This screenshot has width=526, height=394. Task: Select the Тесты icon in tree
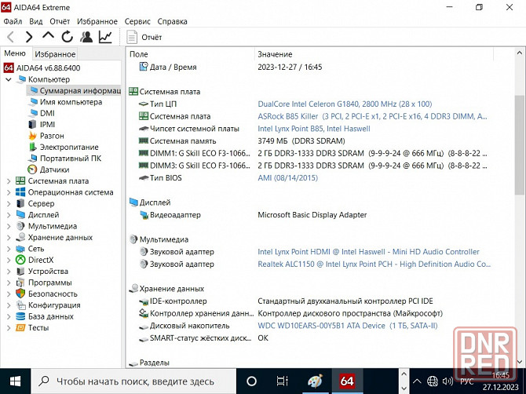pyautogui.click(x=20, y=327)
